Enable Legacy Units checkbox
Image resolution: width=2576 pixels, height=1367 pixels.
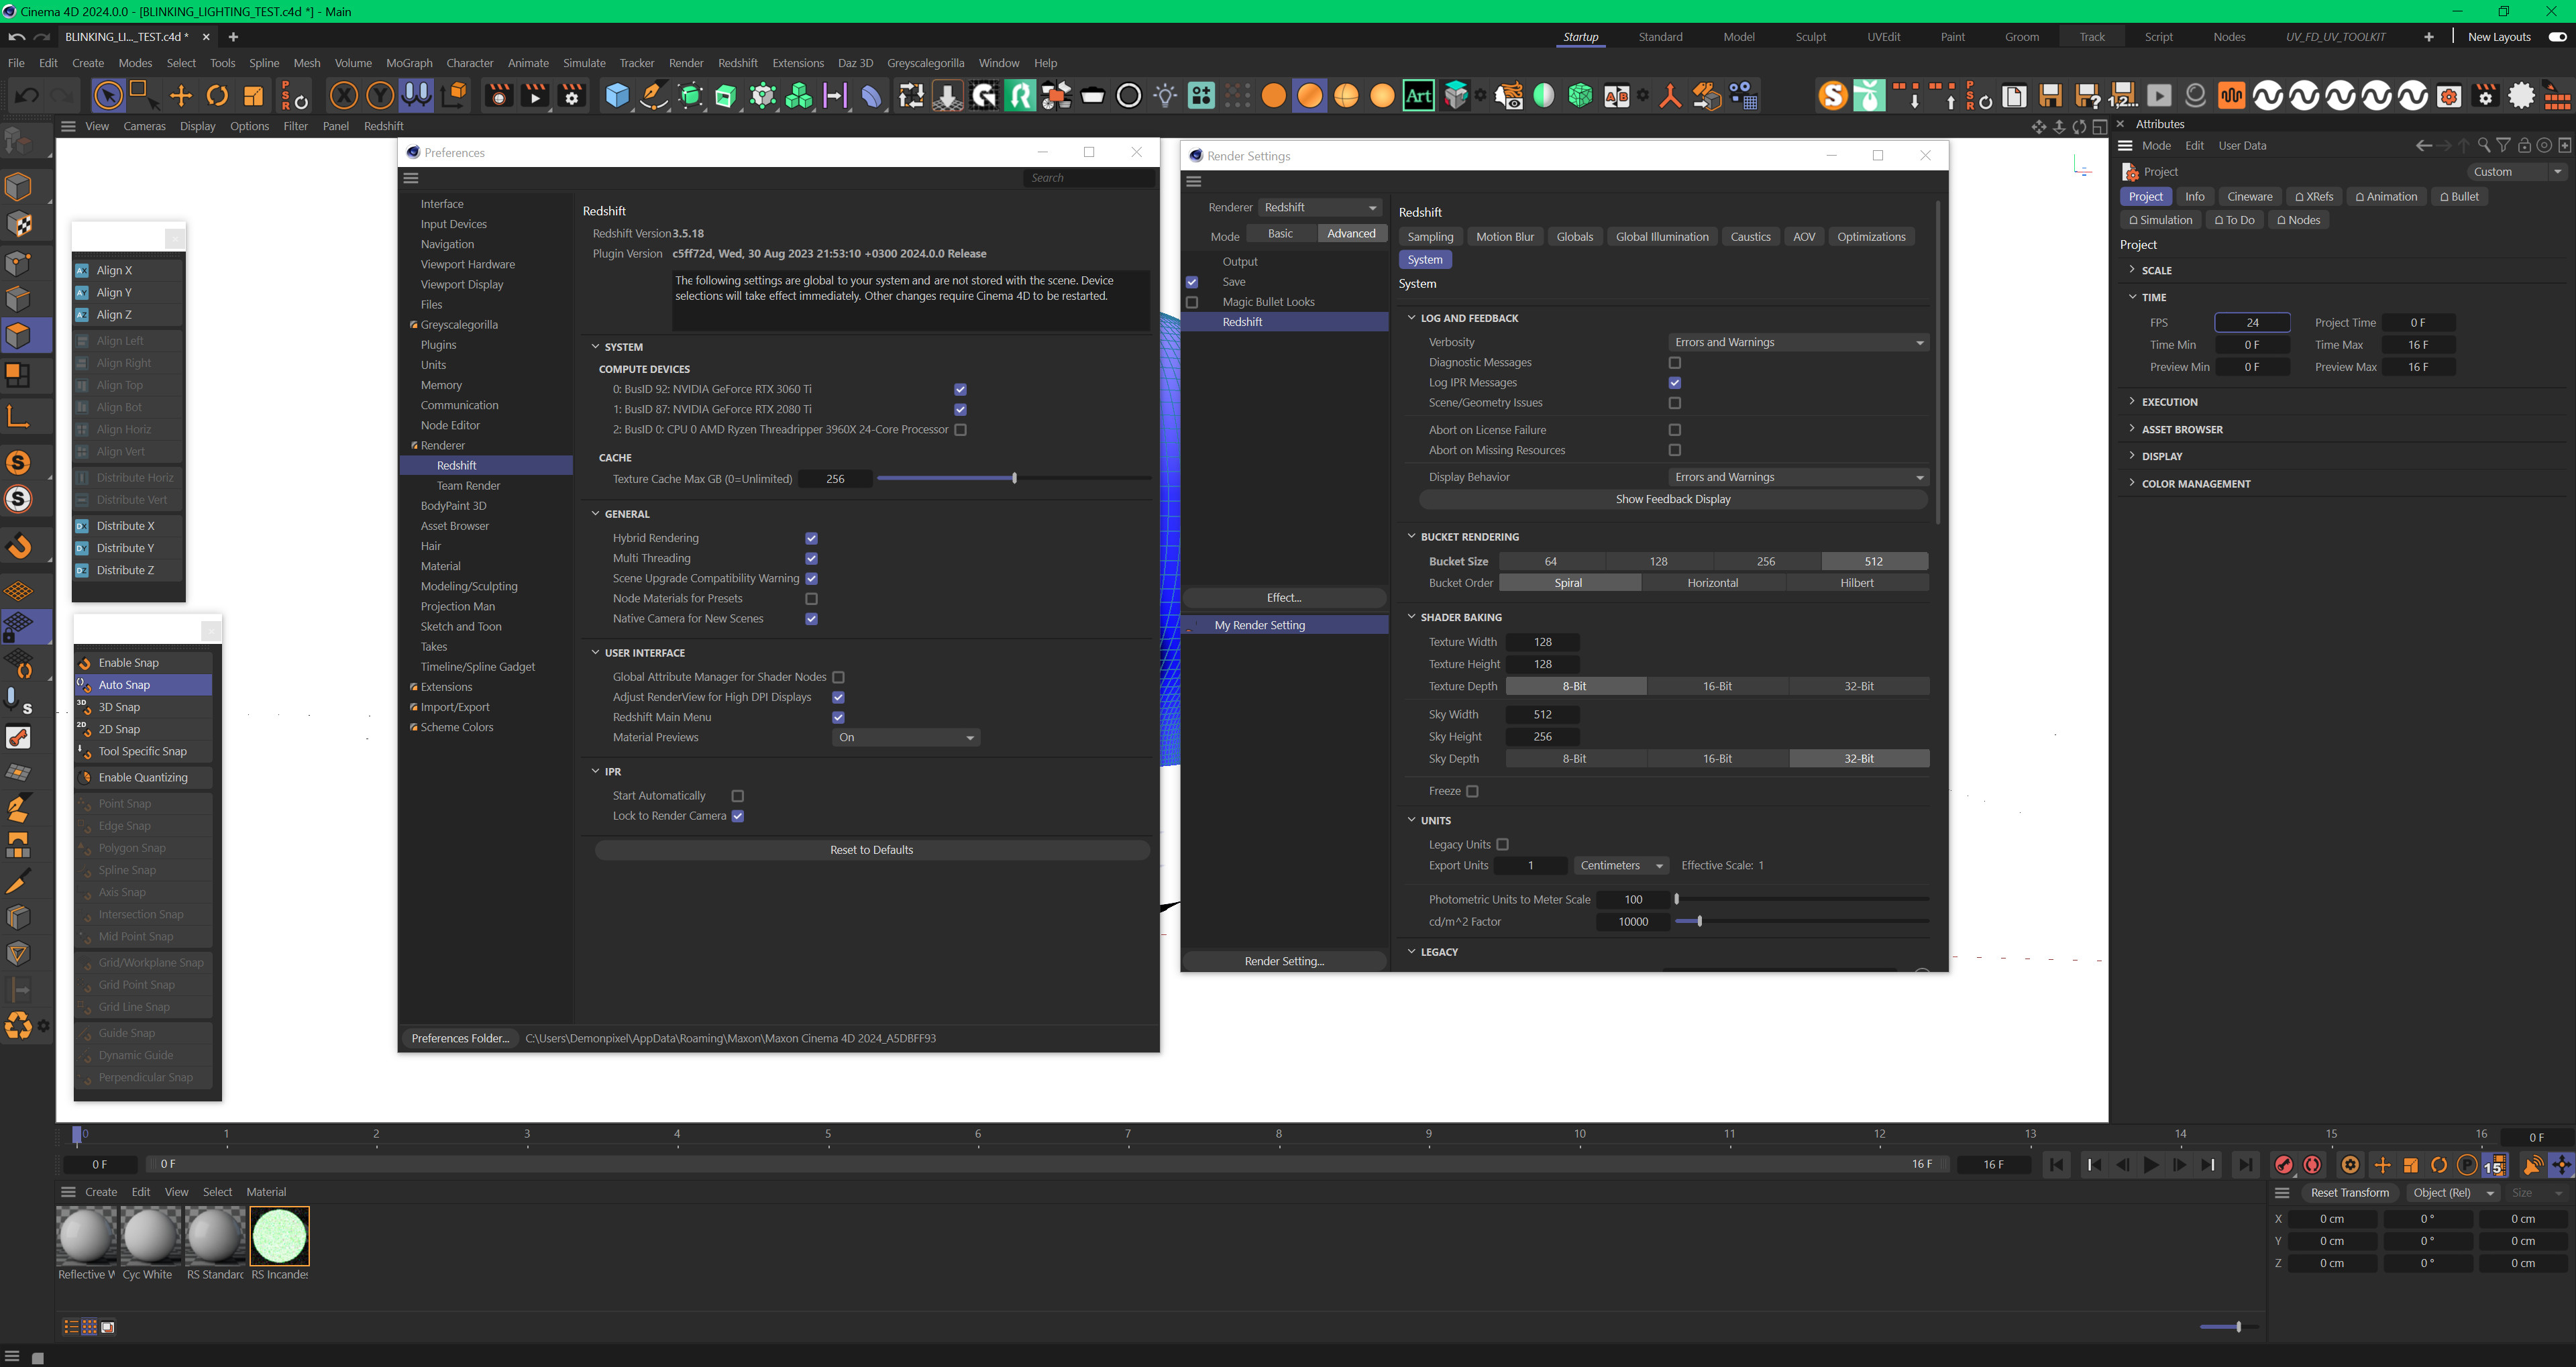coord(1502,845)
